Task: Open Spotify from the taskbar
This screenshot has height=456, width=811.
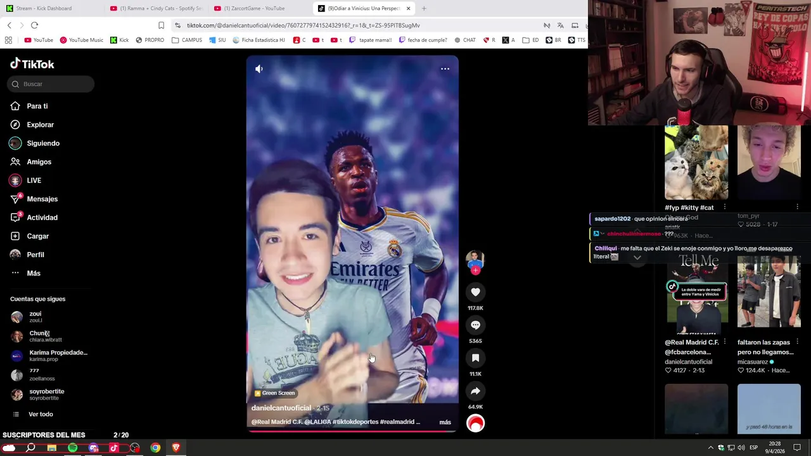Action: pyautogui.click(x=72, y=448)
